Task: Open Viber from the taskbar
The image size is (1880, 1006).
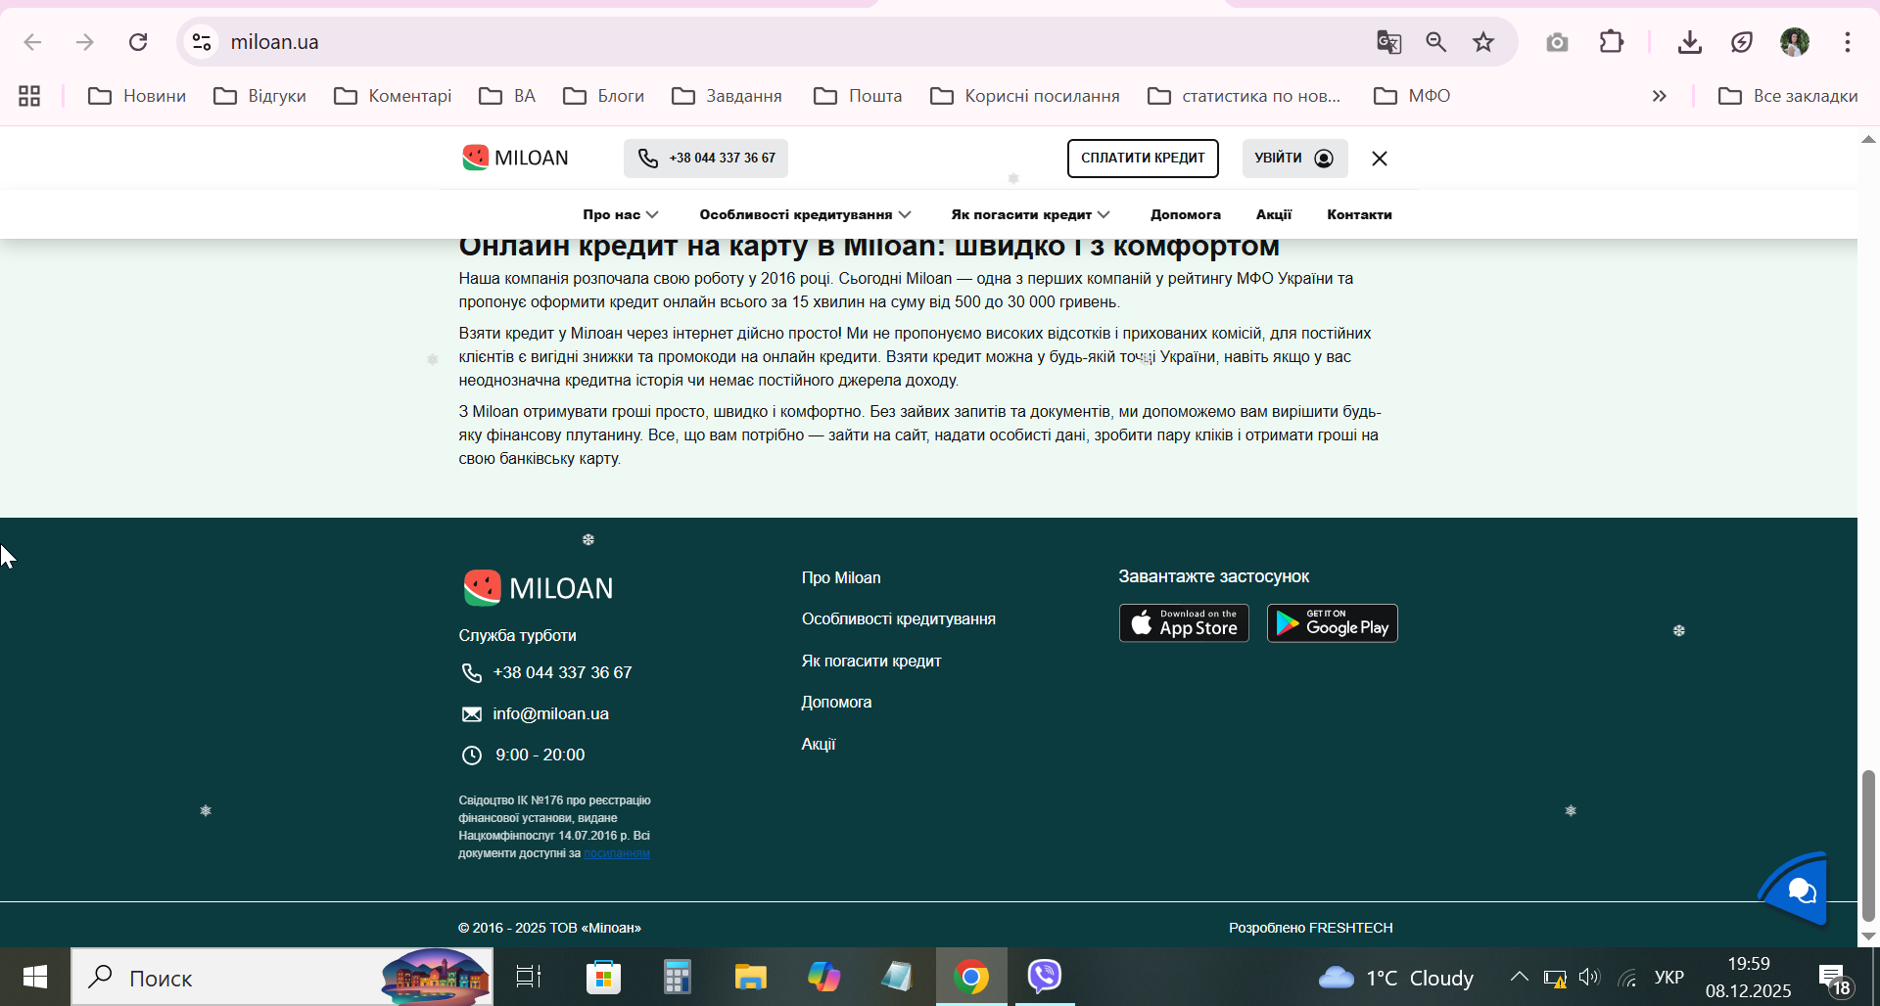Action: click(1045, 977)
